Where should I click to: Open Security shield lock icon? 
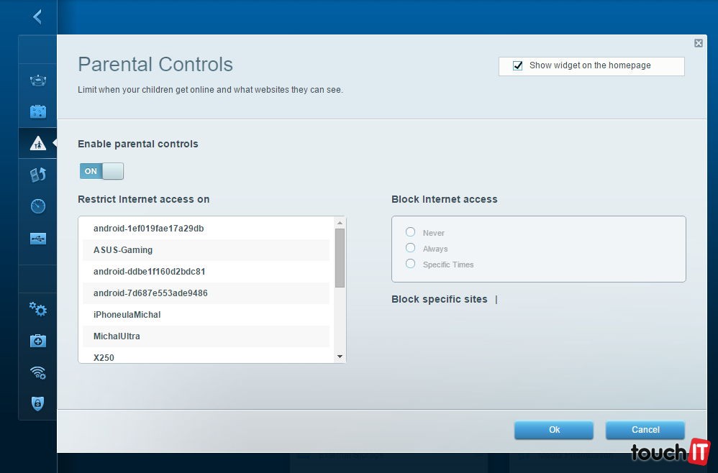click(x=38, y=403)
